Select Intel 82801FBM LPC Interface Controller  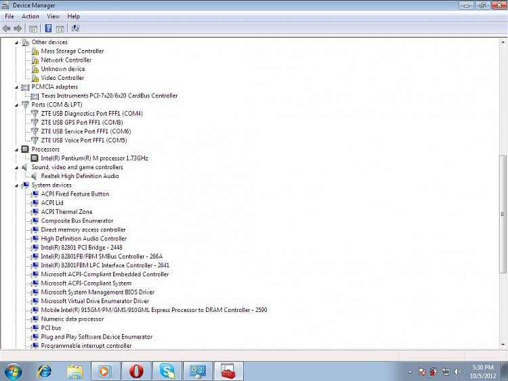(x=105, y=265)
